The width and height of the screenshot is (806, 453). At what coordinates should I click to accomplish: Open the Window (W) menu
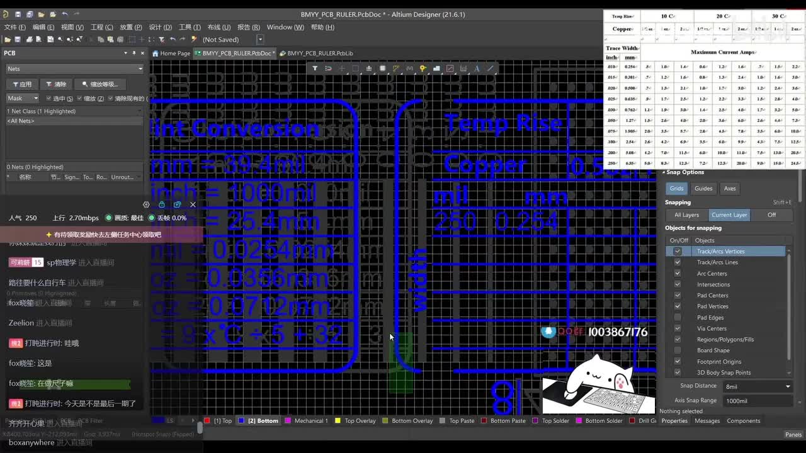(x=285, y=27)
